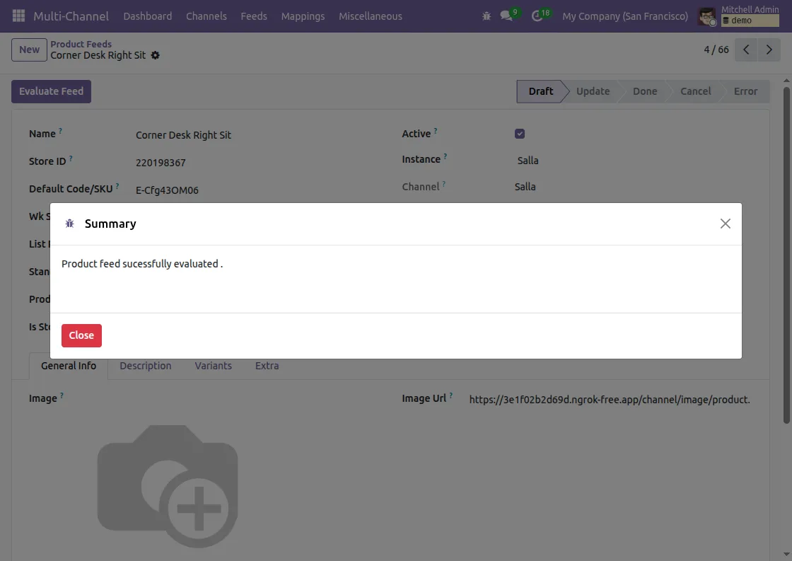Open the apps grid menu icon

point(18,16)
